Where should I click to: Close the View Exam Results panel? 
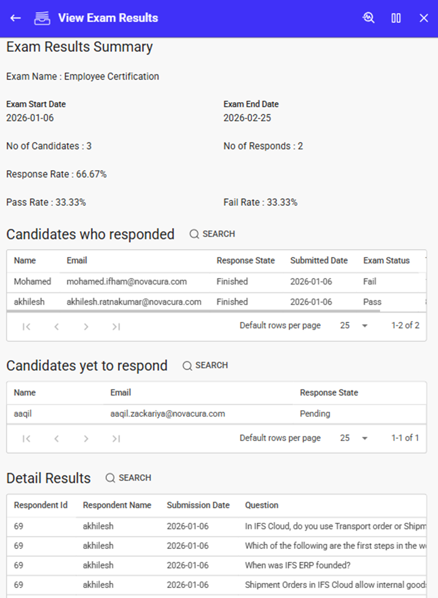click(x=424, y=18)
